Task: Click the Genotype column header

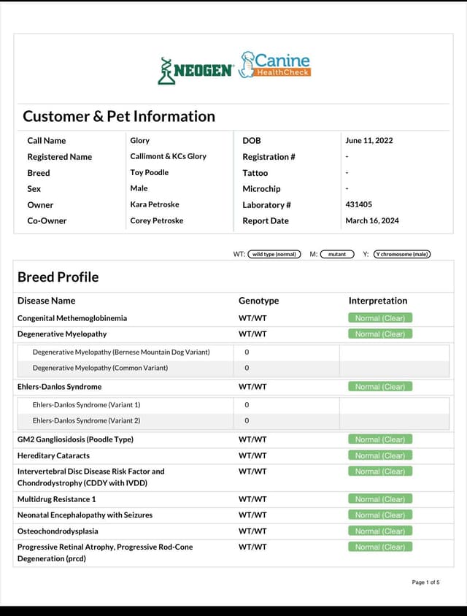Action: (x=258, y=301)
